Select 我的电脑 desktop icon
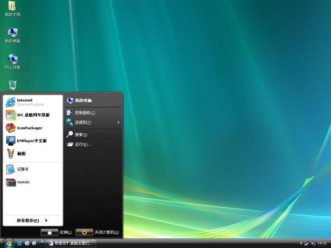The height and width of the screenshot is (248, 331). tap(12, 34)
